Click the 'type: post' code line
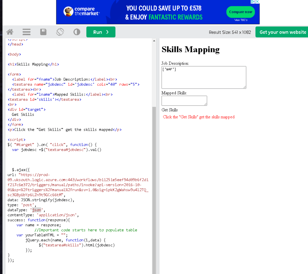This screenshot has width=308, height=274. pos(22,205)
